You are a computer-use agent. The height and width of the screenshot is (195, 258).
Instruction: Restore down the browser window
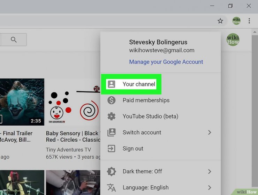coord(230,6)
